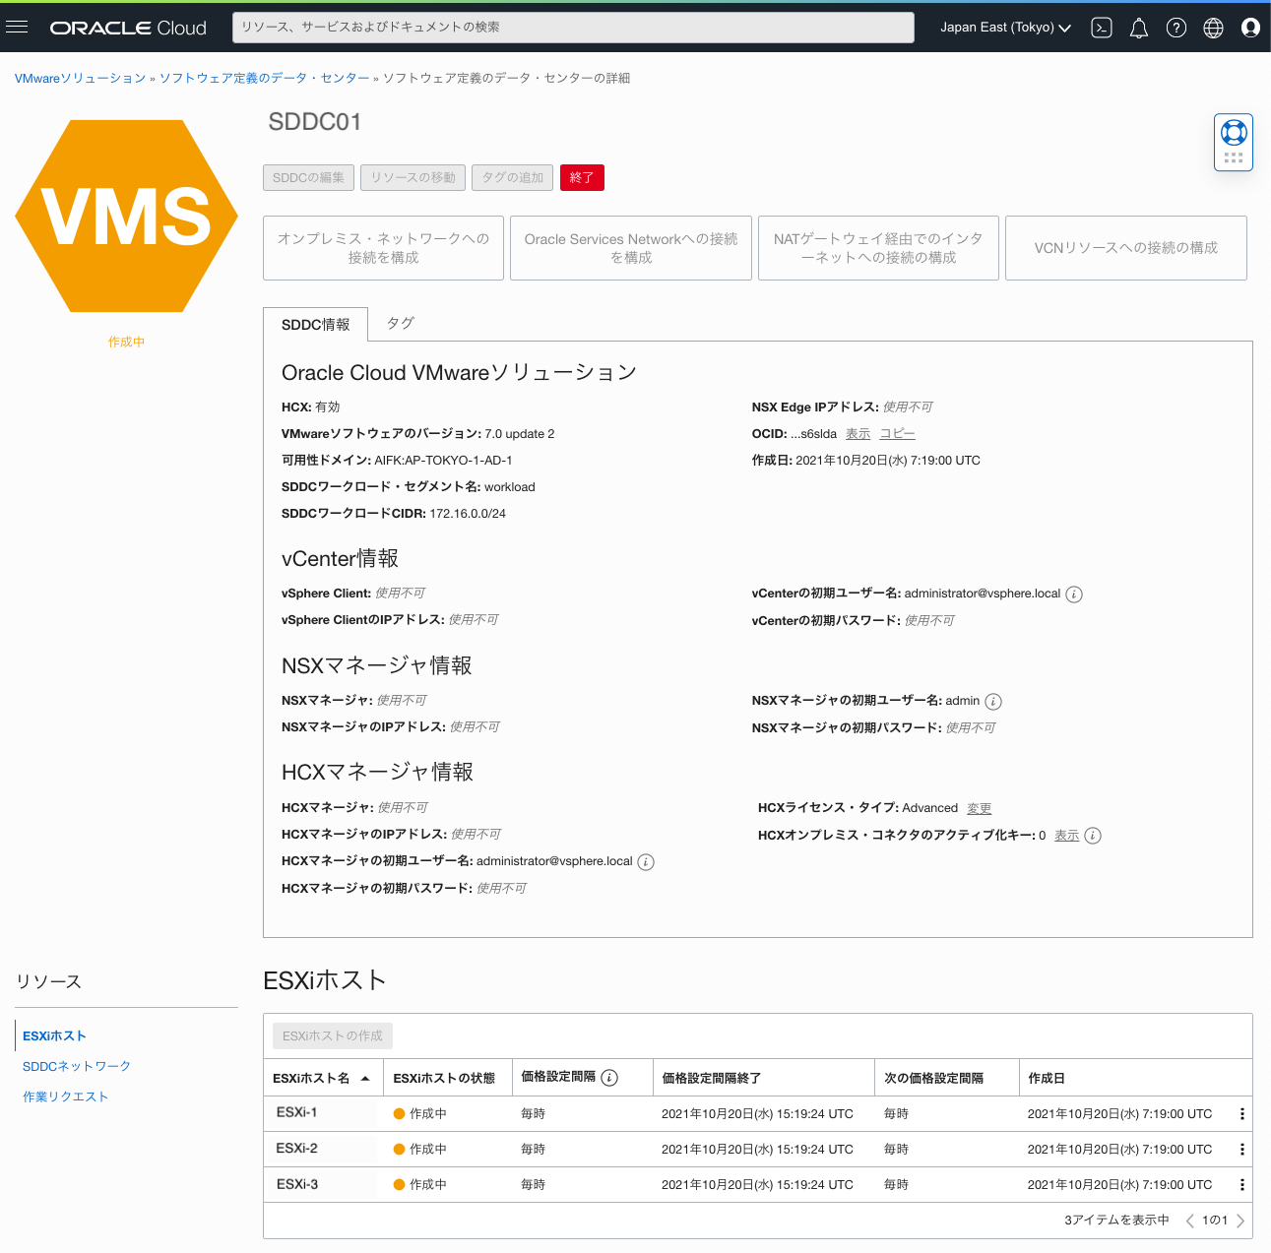
Task: Go to previous page arrow
Action: tap(1189, 1221)
